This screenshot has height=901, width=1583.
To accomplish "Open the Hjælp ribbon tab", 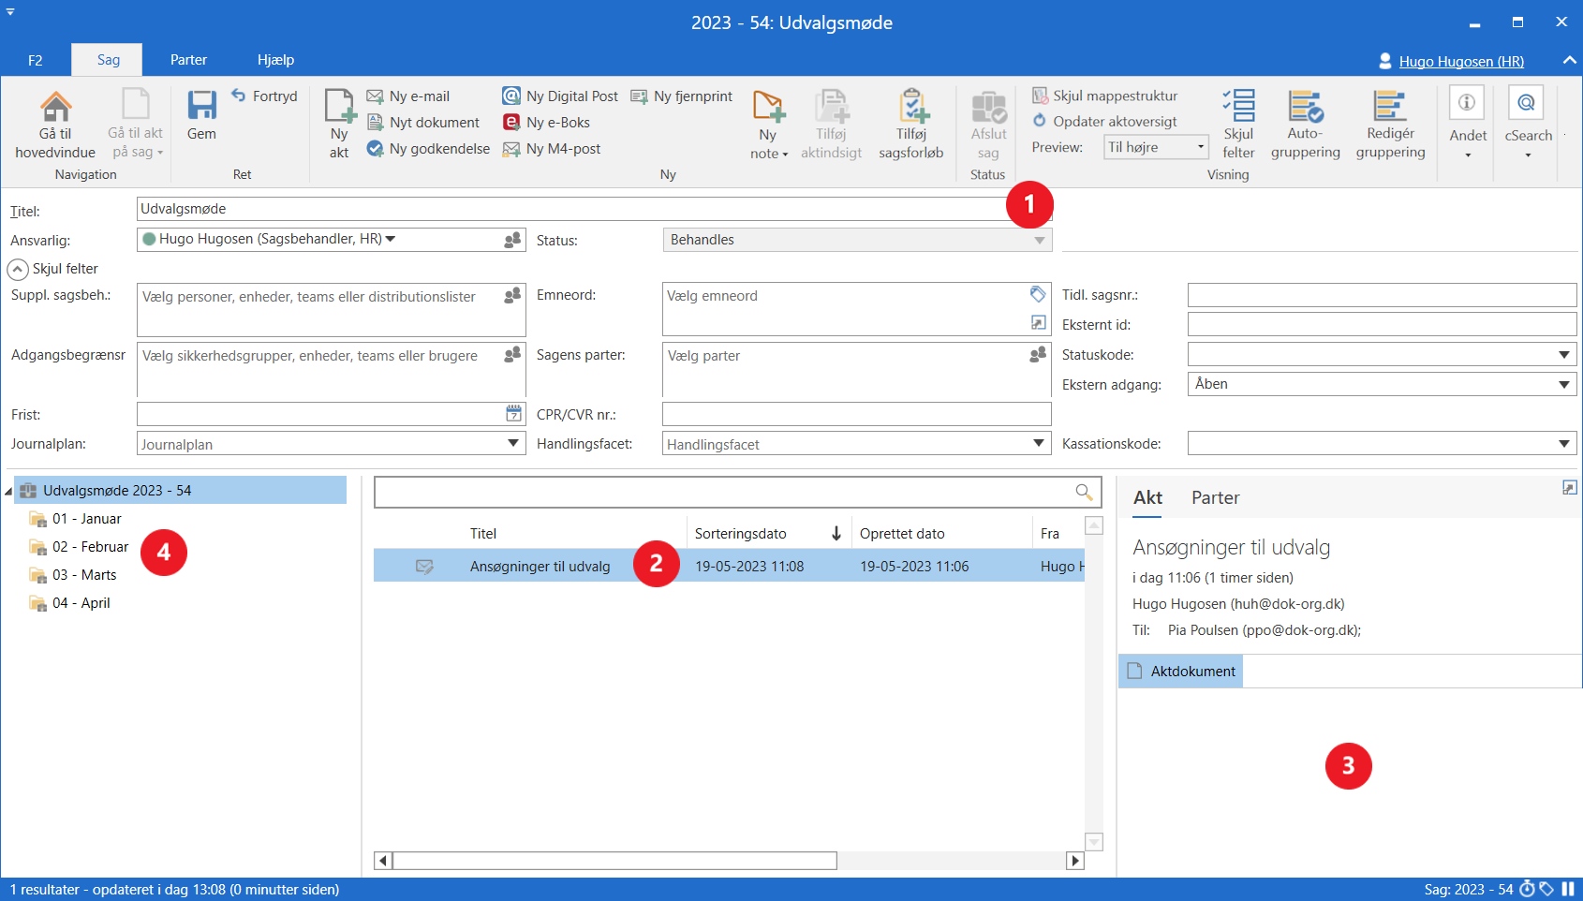I will 275,60.
